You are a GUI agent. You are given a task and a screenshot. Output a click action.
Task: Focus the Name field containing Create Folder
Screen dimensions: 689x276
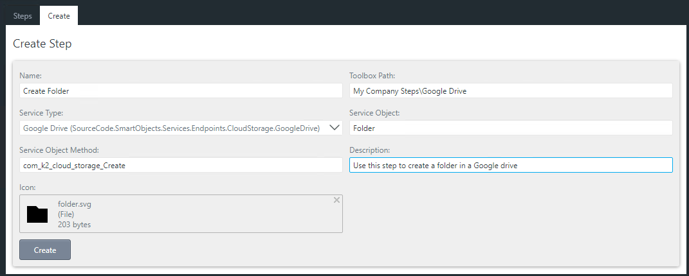(181, 91)
